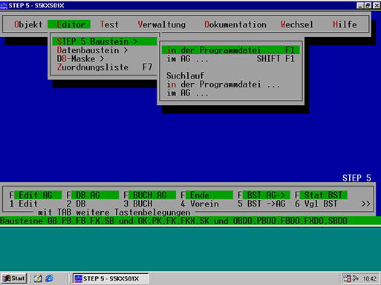Image resolution: width=381 pixels, height=285 pixels.
Task: Close the STEP 5 window
Action: coord(377,5)
